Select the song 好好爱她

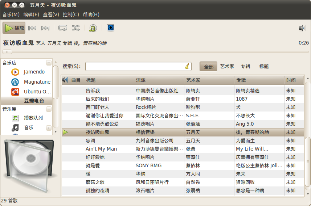click(95, 157)
